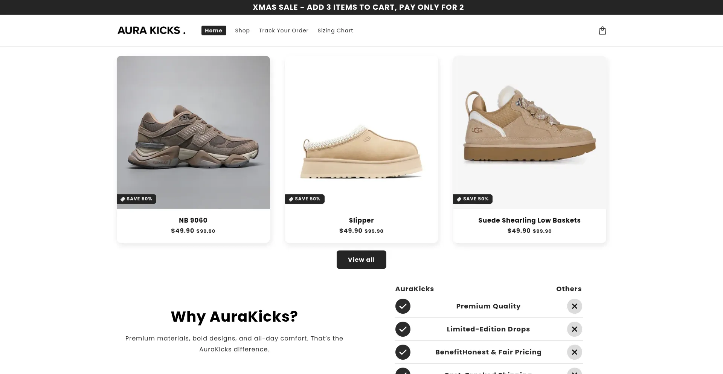Click the X icon across from Premium Quality

(x=574, y=306)
